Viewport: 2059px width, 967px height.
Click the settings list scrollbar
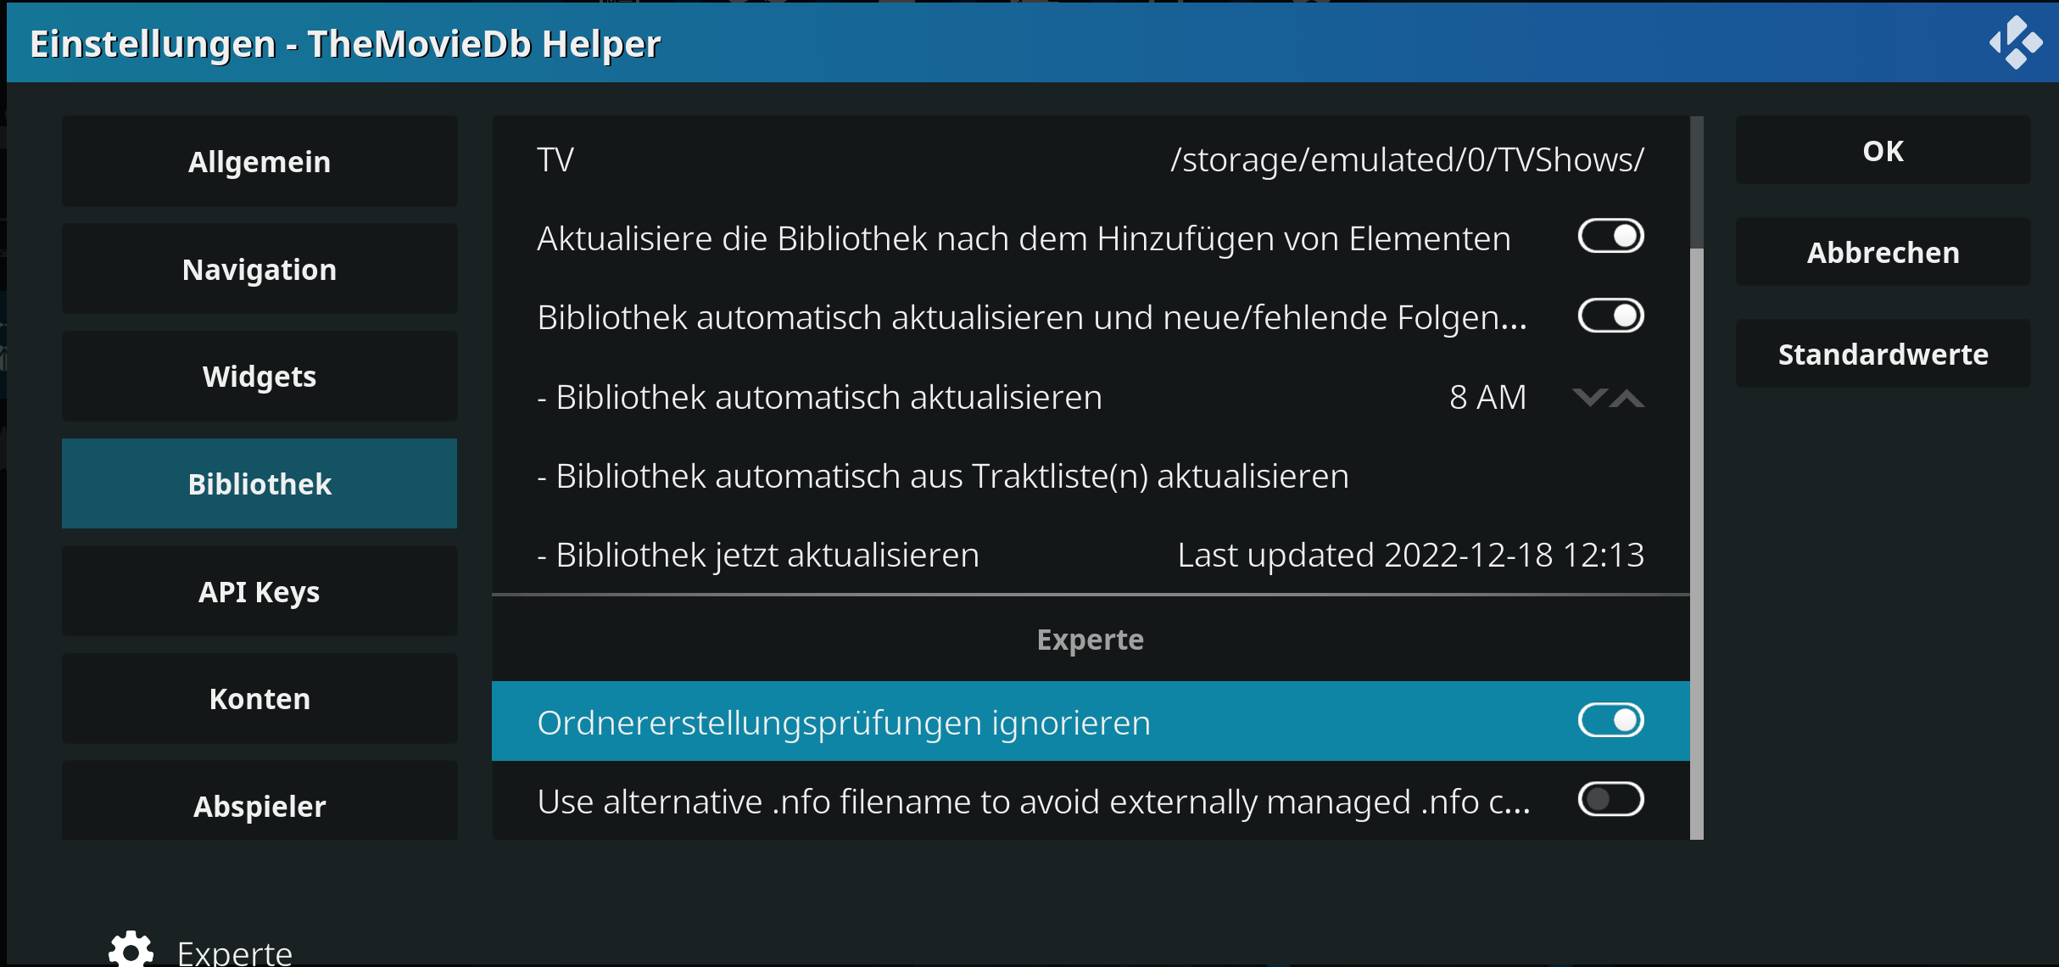point(1697,478)
